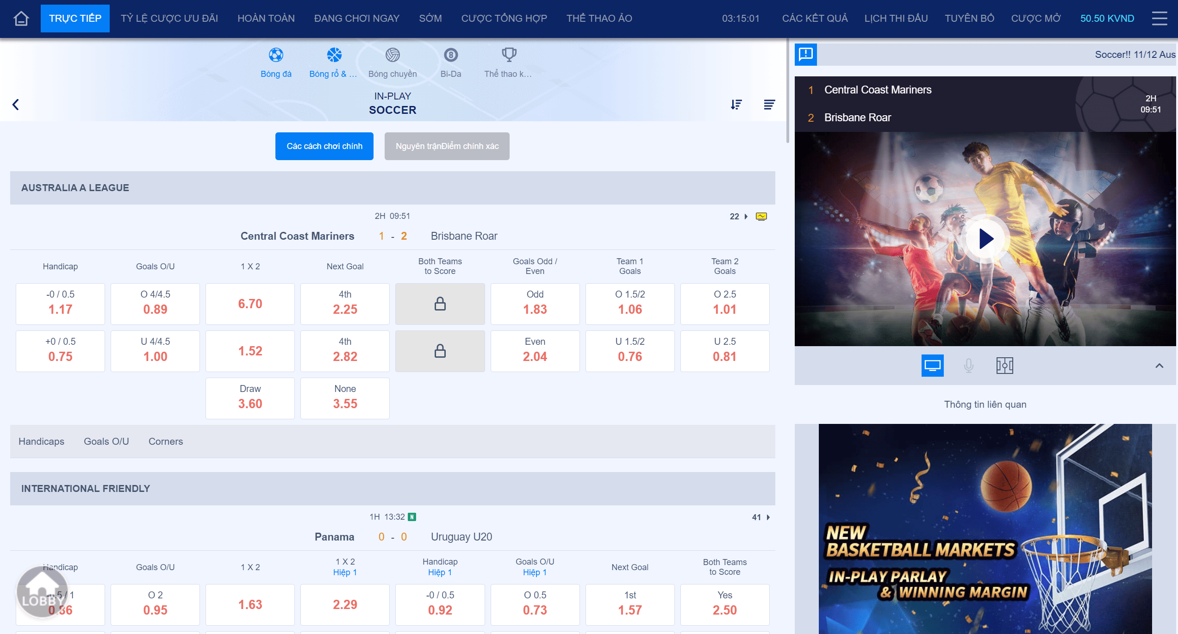Select the Bóng chuyền volleyball icon
The height and width of the screenshot is (634, 1178).
[393, 55]
